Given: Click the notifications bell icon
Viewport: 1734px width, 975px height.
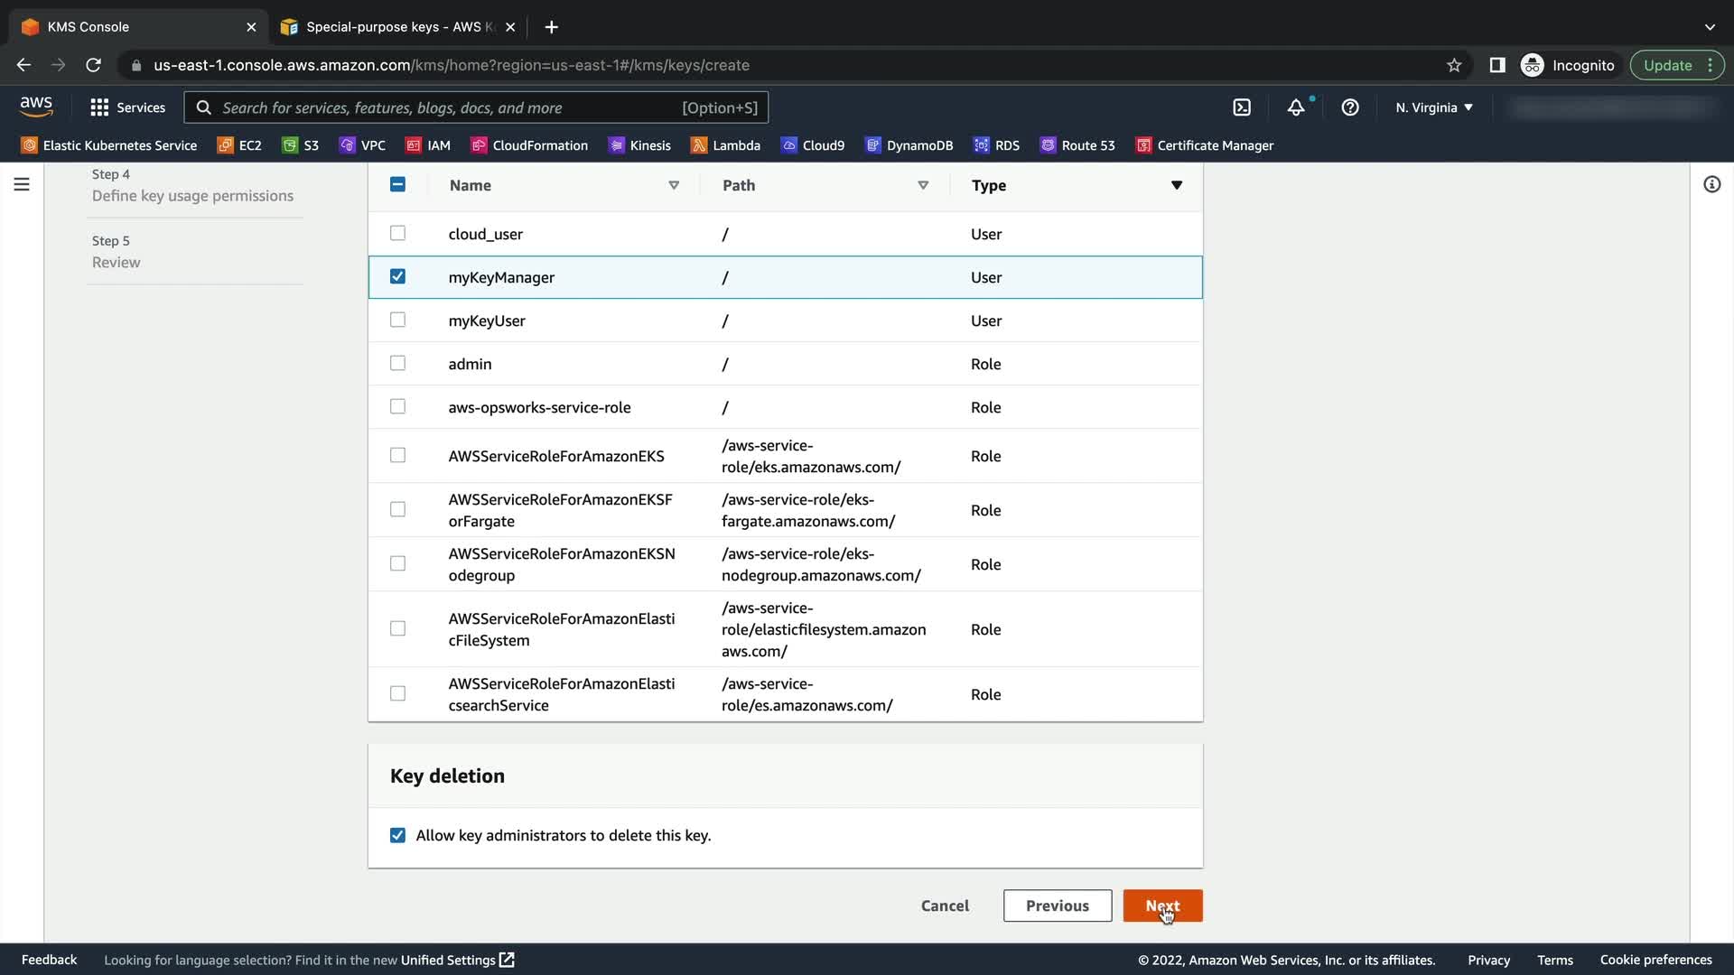Looking at the screenshot, I should point(1296,107).
